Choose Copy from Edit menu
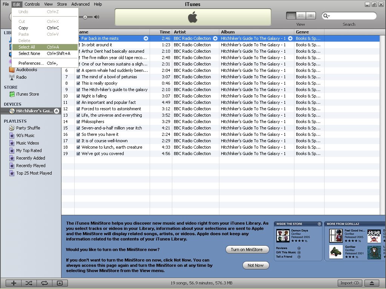The width and height of the screenshot is (386, 289). (45, 28)
